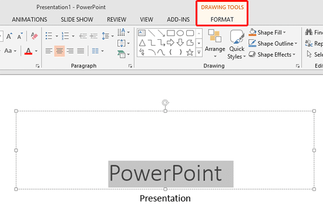Image resolution: width=323 pixels, height=211 pixels.
Task: Select right arrow shape
Action: pyautogui.click(x=170, y=43)
